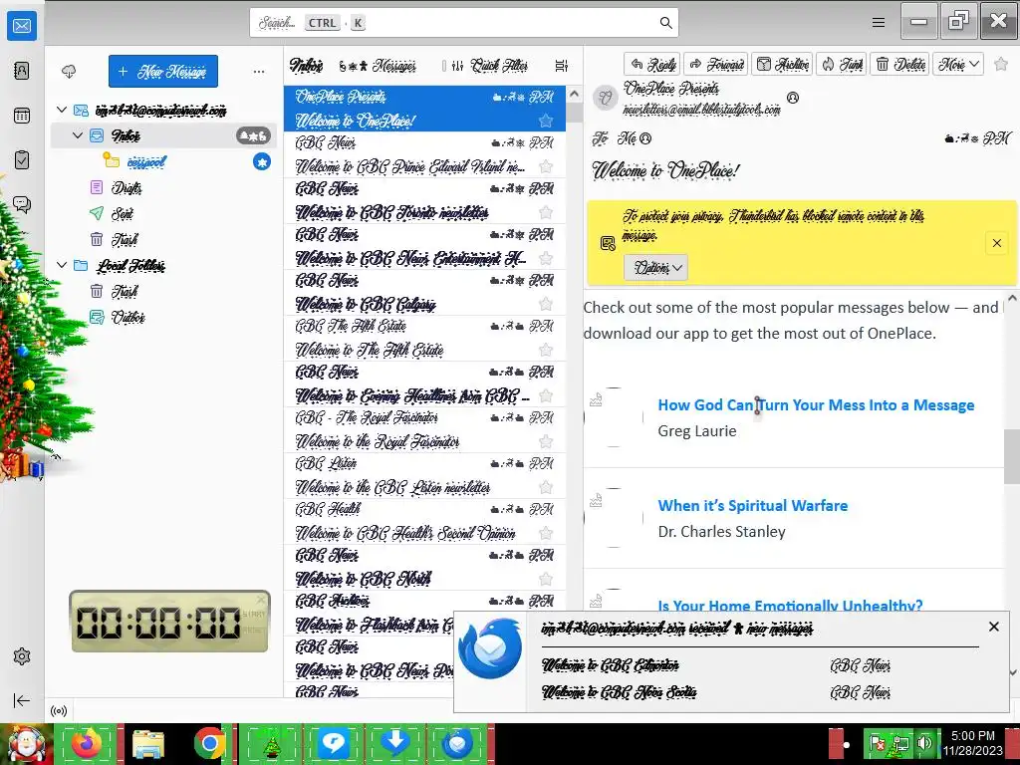Star the open message in header
Viewport: 1020px width, 765px height.
[x=1001, y=64]
